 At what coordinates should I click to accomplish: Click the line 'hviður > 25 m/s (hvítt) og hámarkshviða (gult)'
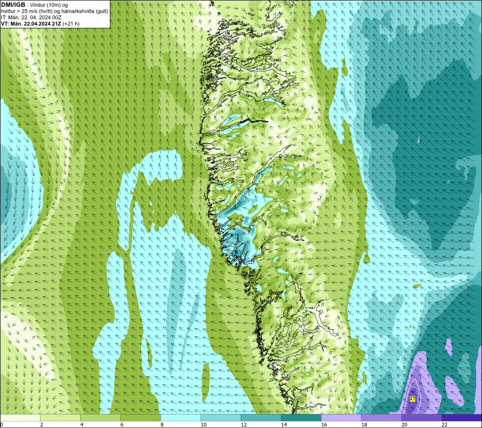pos(54,12)
